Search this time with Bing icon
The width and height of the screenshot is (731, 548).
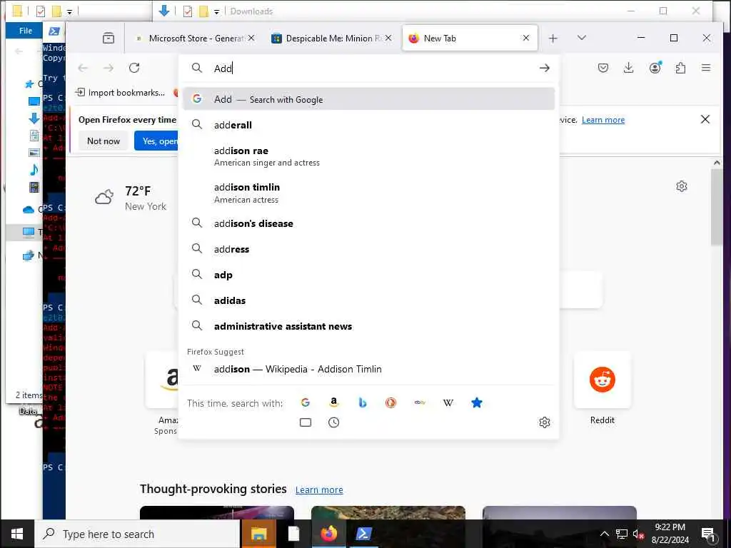(363, 402)
